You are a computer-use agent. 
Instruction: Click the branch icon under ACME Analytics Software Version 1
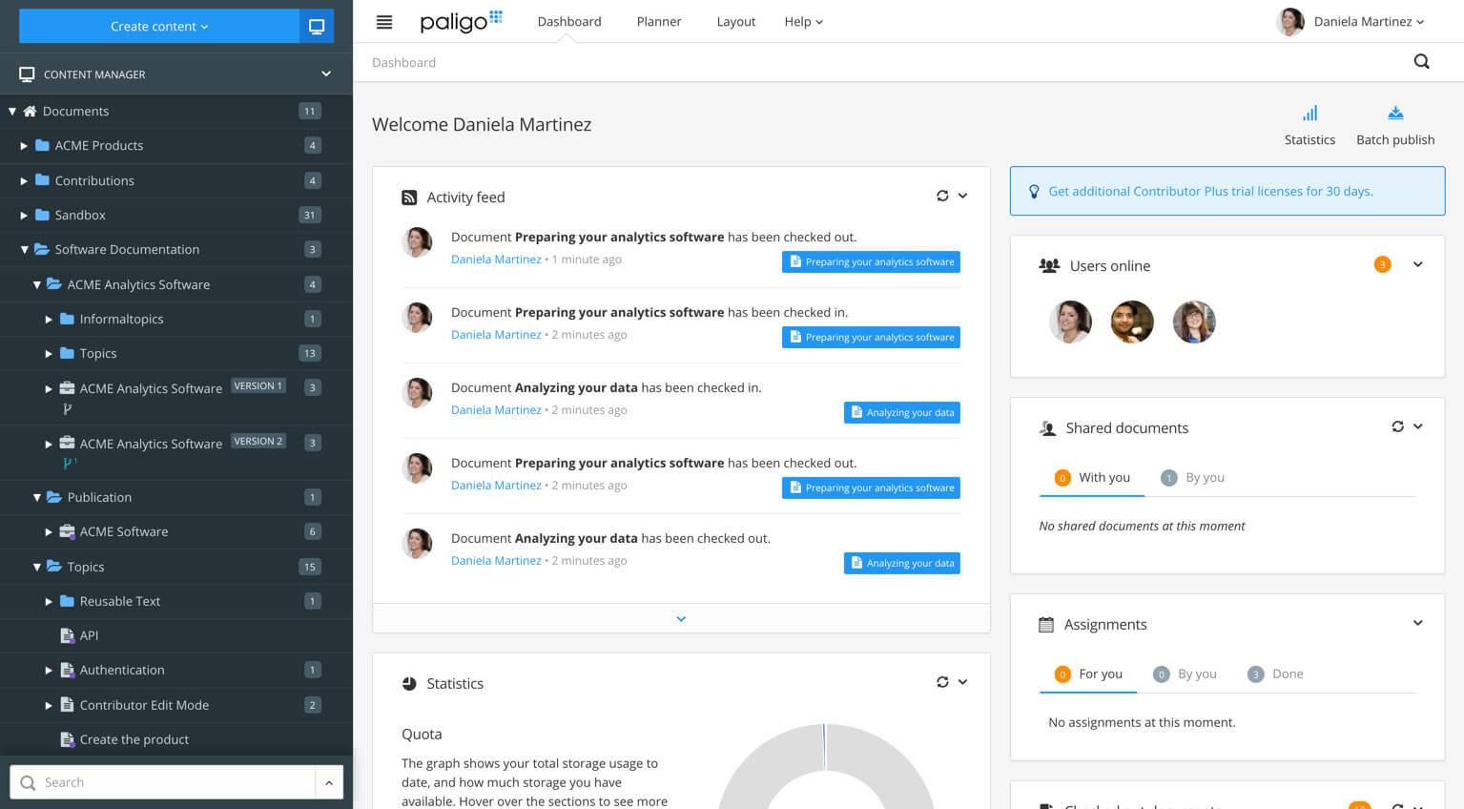66,408
